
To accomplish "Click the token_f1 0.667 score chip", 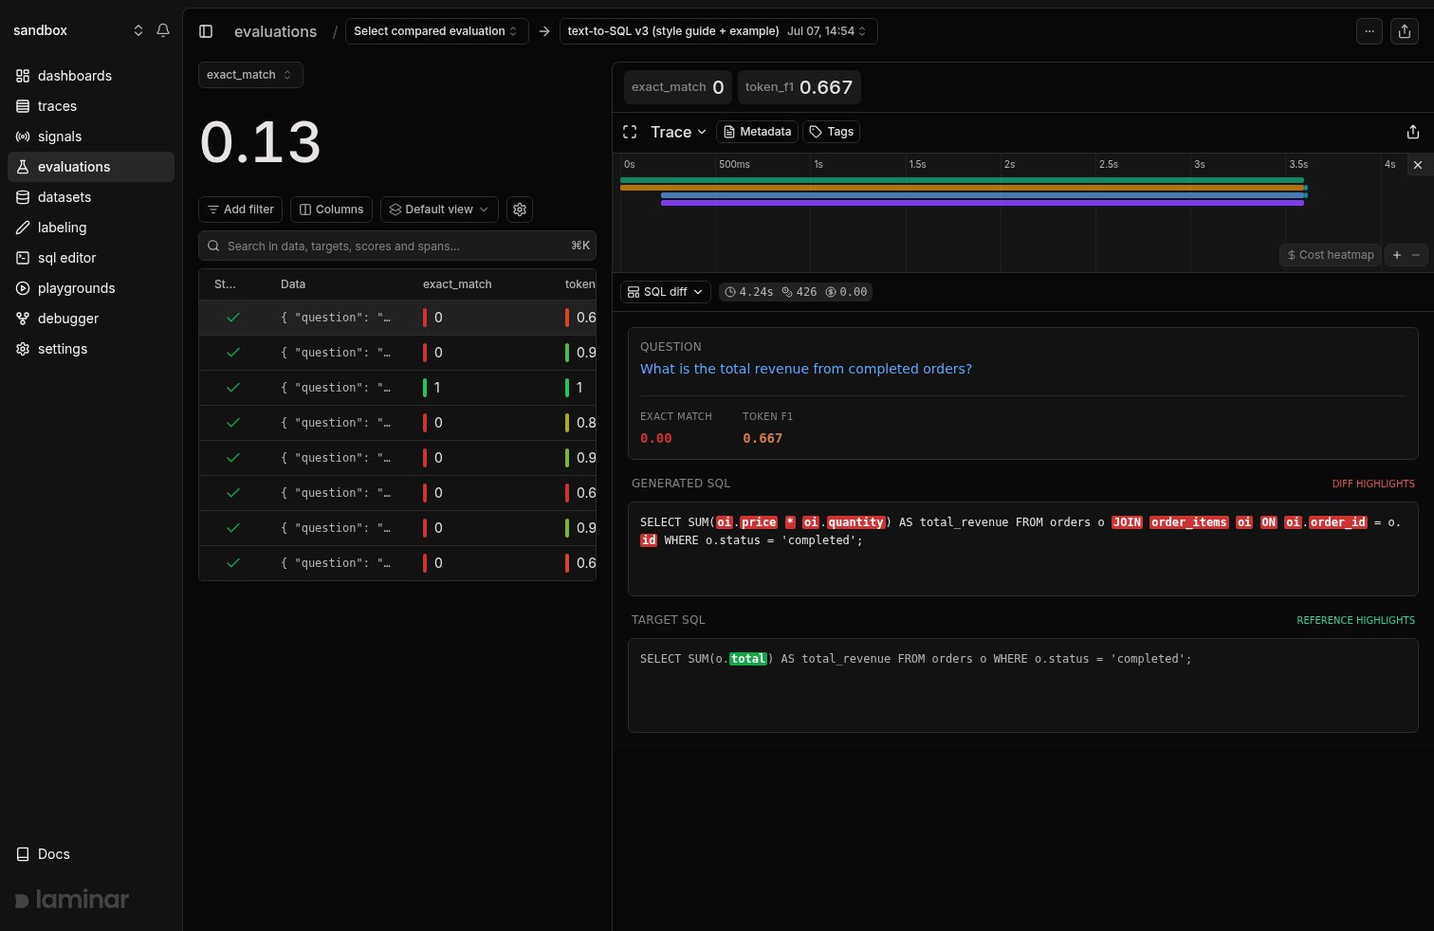I will [799, 87].
